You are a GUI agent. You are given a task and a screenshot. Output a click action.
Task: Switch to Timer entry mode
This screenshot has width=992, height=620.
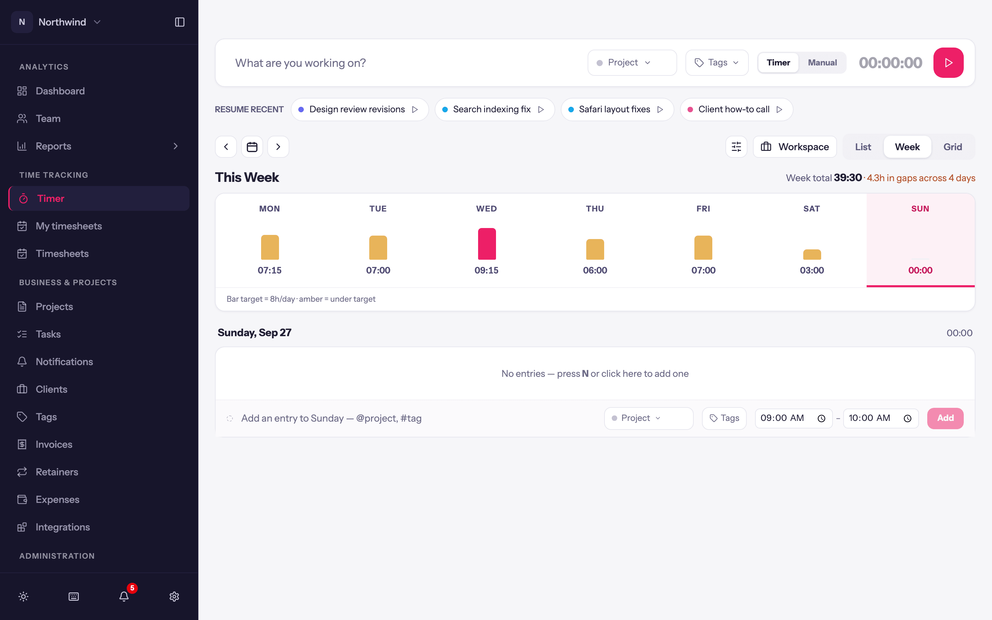pos(778,63)
